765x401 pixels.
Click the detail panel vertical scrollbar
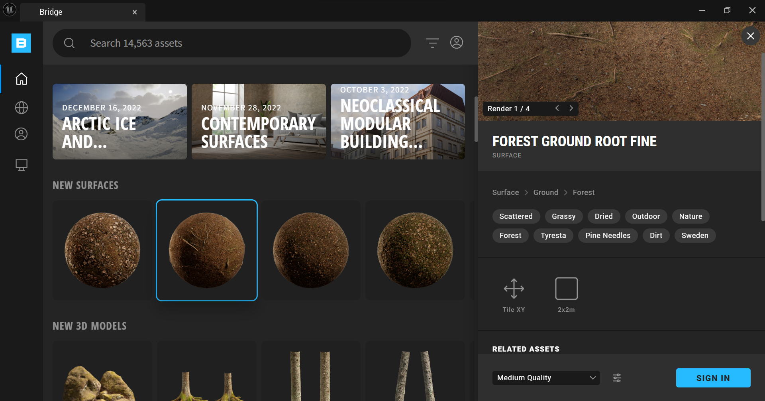763,137
